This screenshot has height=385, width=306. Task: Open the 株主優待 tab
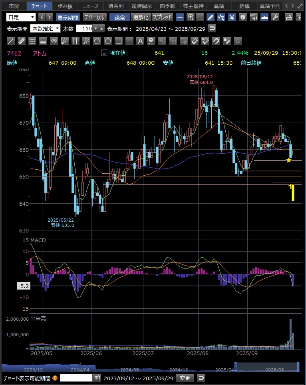coord(193,6)
